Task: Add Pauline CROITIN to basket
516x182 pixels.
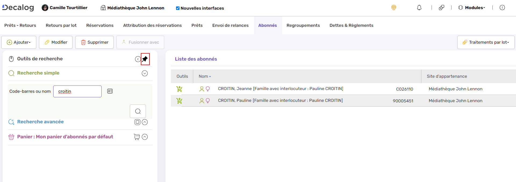Action: pos(179,101)
